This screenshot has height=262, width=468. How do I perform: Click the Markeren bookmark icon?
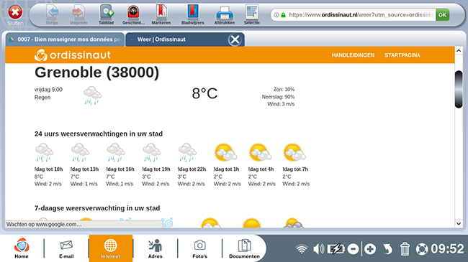tap(161, 12)
